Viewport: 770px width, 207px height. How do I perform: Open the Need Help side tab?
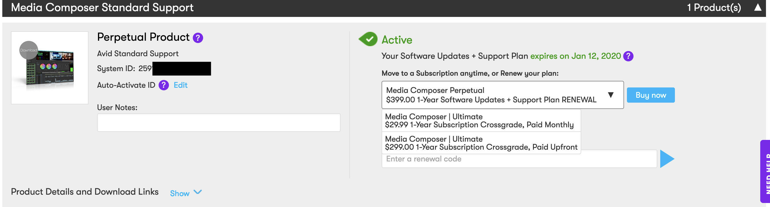765,171
